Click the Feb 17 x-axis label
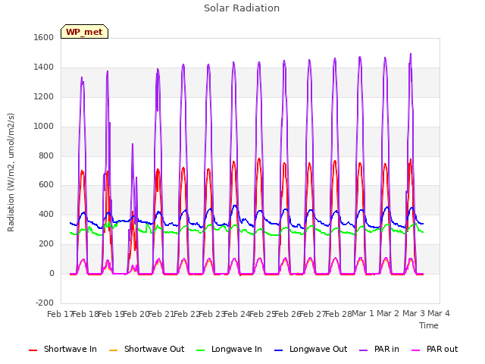This screenshot has width=485, height=364. 60,314
